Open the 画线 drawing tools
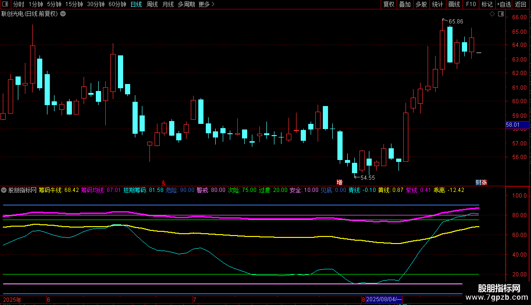The image size is (531, 305). [x=454, y=5]
